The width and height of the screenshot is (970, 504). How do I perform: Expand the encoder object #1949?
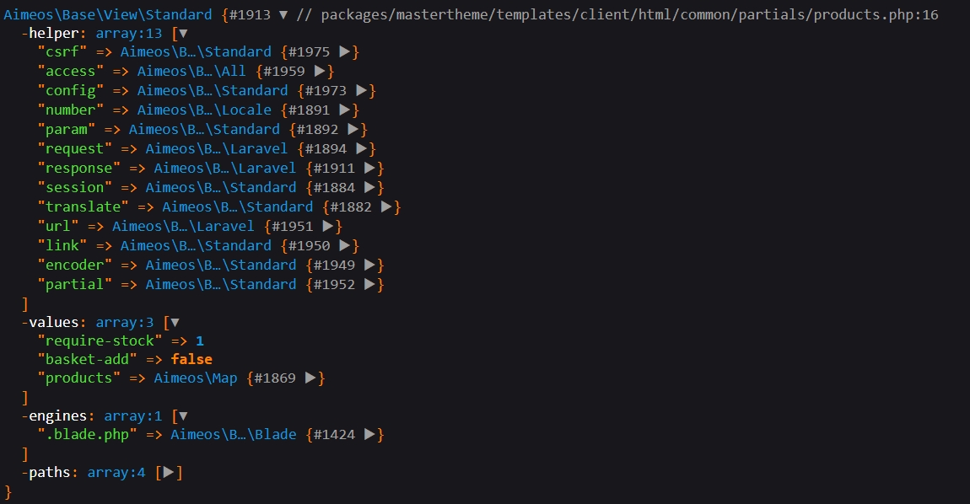coord(370,265)
